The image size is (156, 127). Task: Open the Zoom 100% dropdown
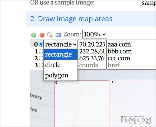95,34
